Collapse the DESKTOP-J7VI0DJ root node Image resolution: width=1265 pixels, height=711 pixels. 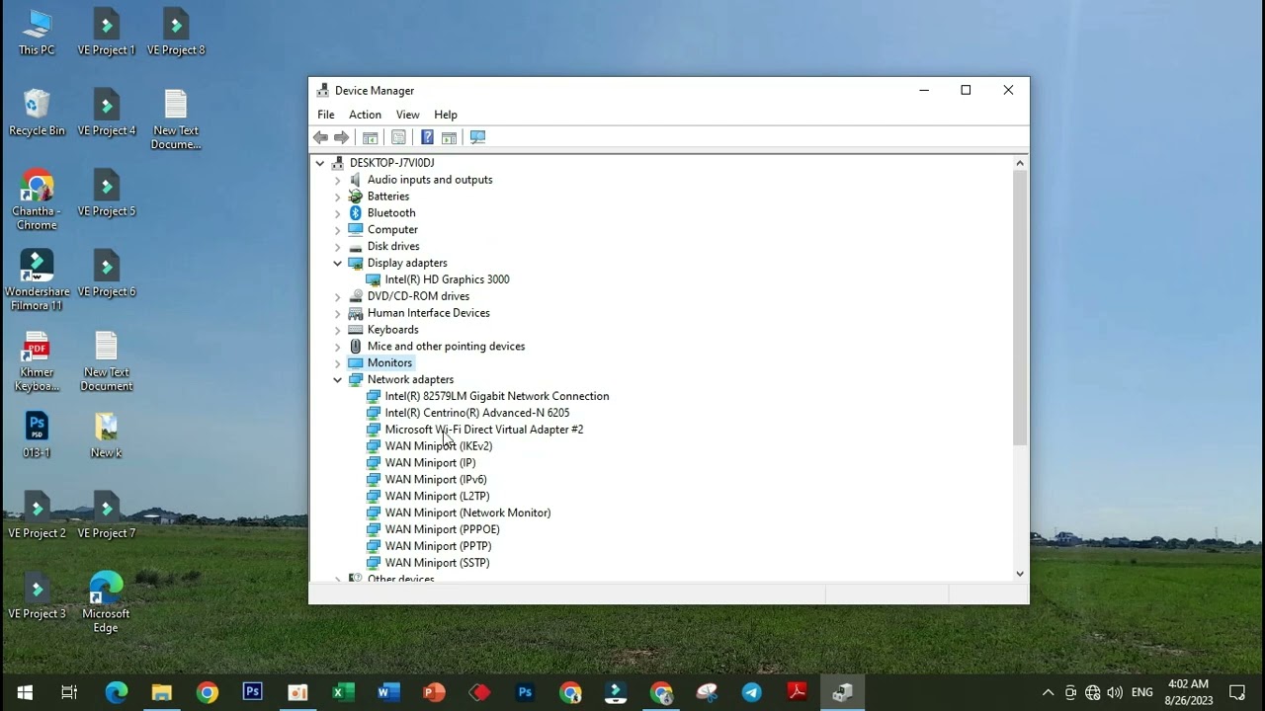coord(319,163)
